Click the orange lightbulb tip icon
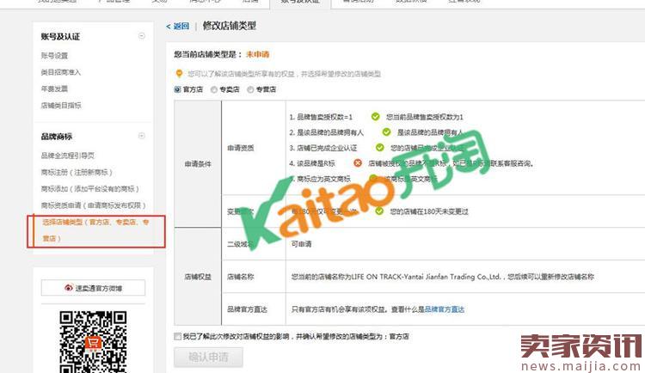Viewport: 645px width, 373px height. (x=179, y=74)
